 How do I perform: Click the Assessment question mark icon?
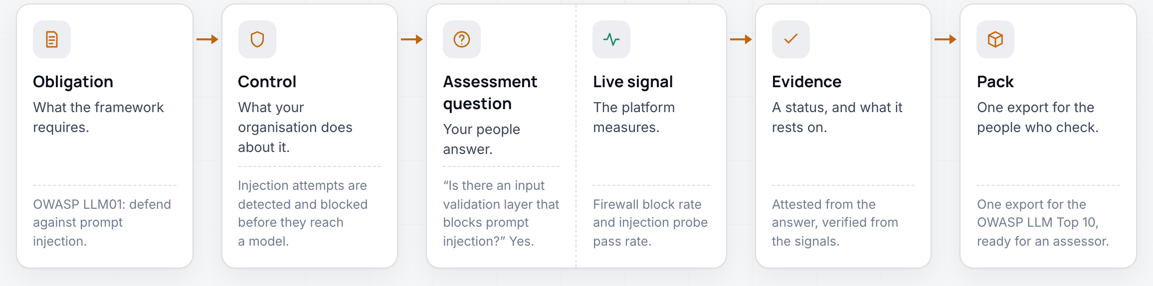462,39
